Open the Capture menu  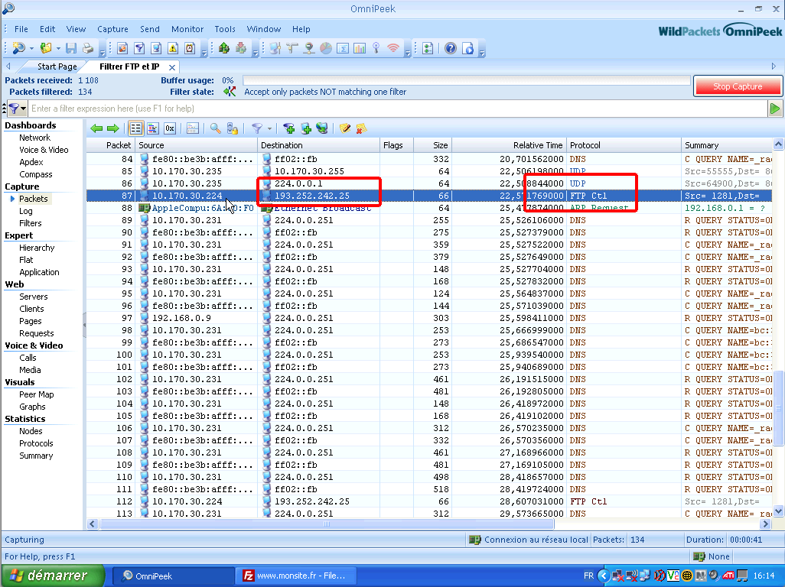pyautogui.click(x=112, y=29)
